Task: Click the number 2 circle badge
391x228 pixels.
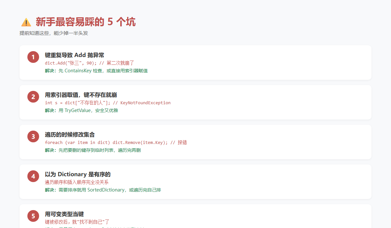Action: [x=33, y=97]
